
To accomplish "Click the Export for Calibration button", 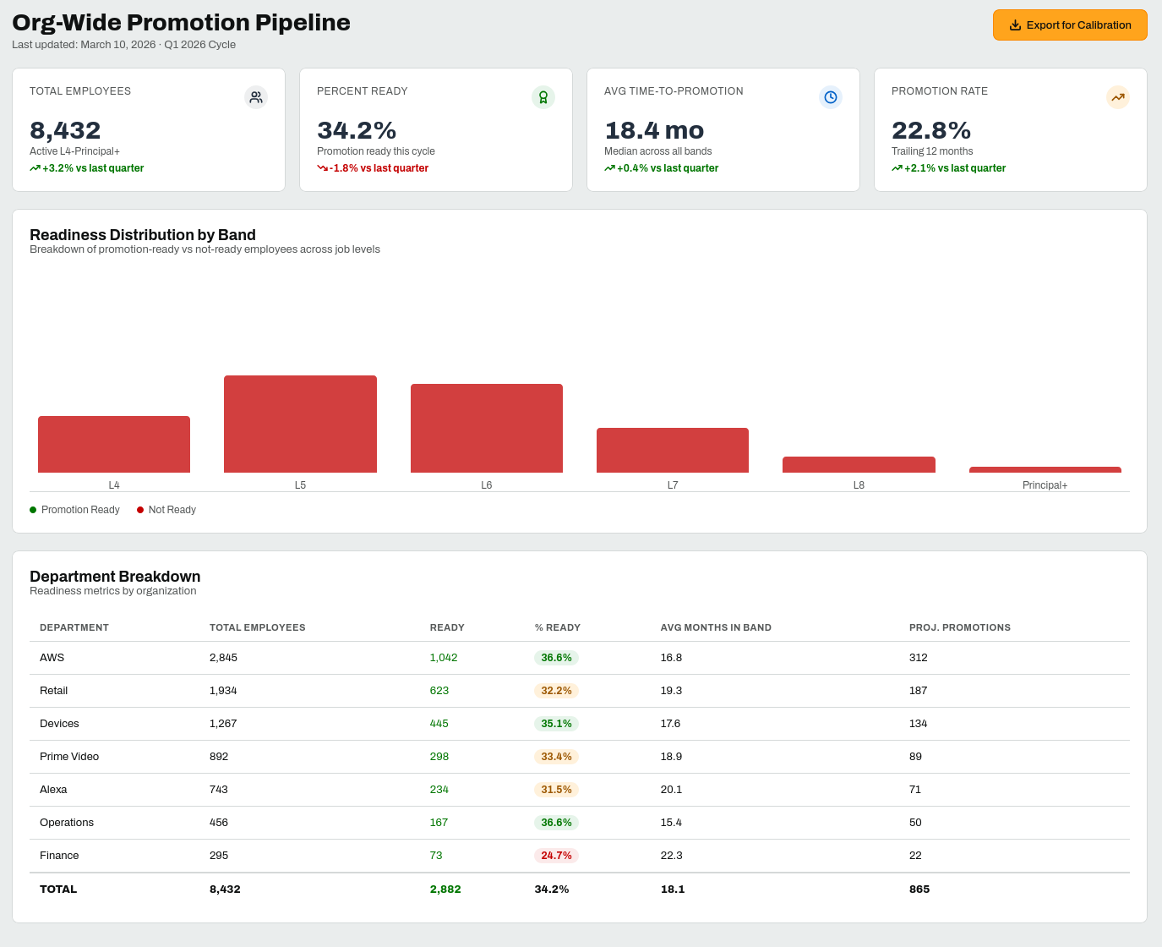I will pyautogui.click(x=1070, y=25).
